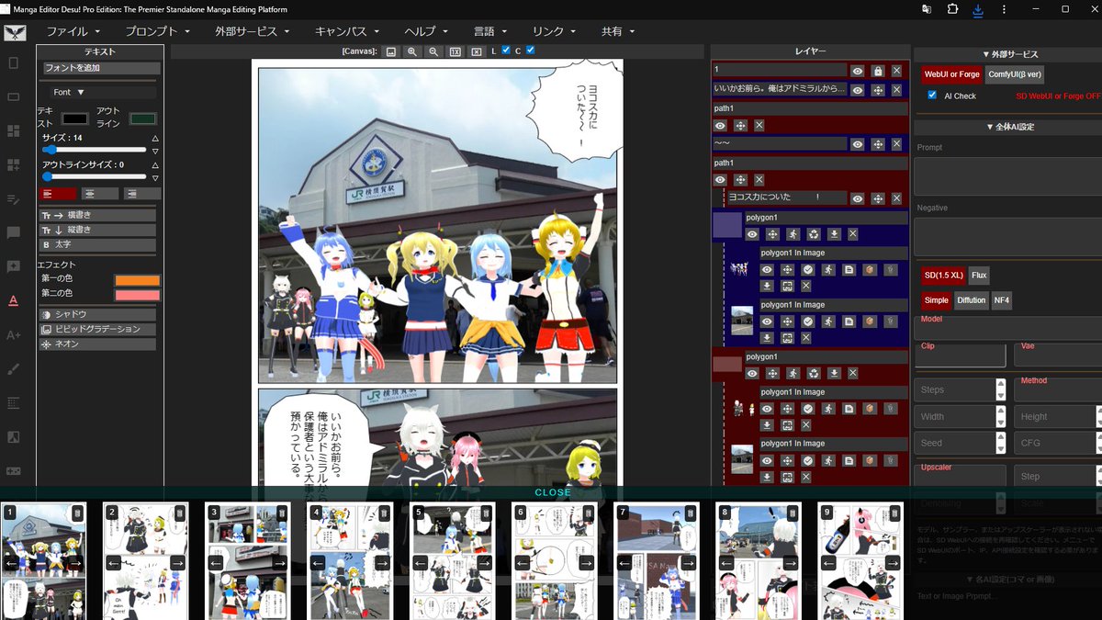The height and width of the screenshot is (620, 1102).
Task: Open the add-panel grid icon in sidebar
Action: point(13,164)
